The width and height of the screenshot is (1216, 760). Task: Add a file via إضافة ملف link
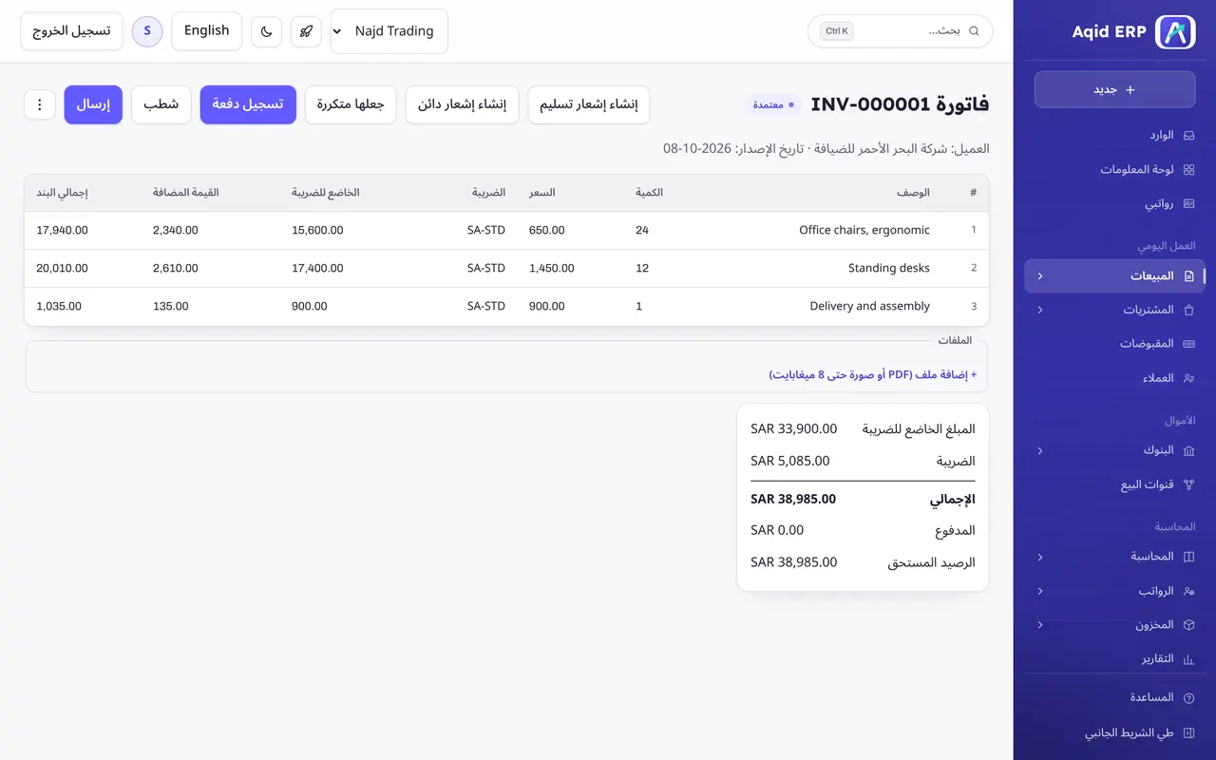pyautogui.click(x=873, y=375)
